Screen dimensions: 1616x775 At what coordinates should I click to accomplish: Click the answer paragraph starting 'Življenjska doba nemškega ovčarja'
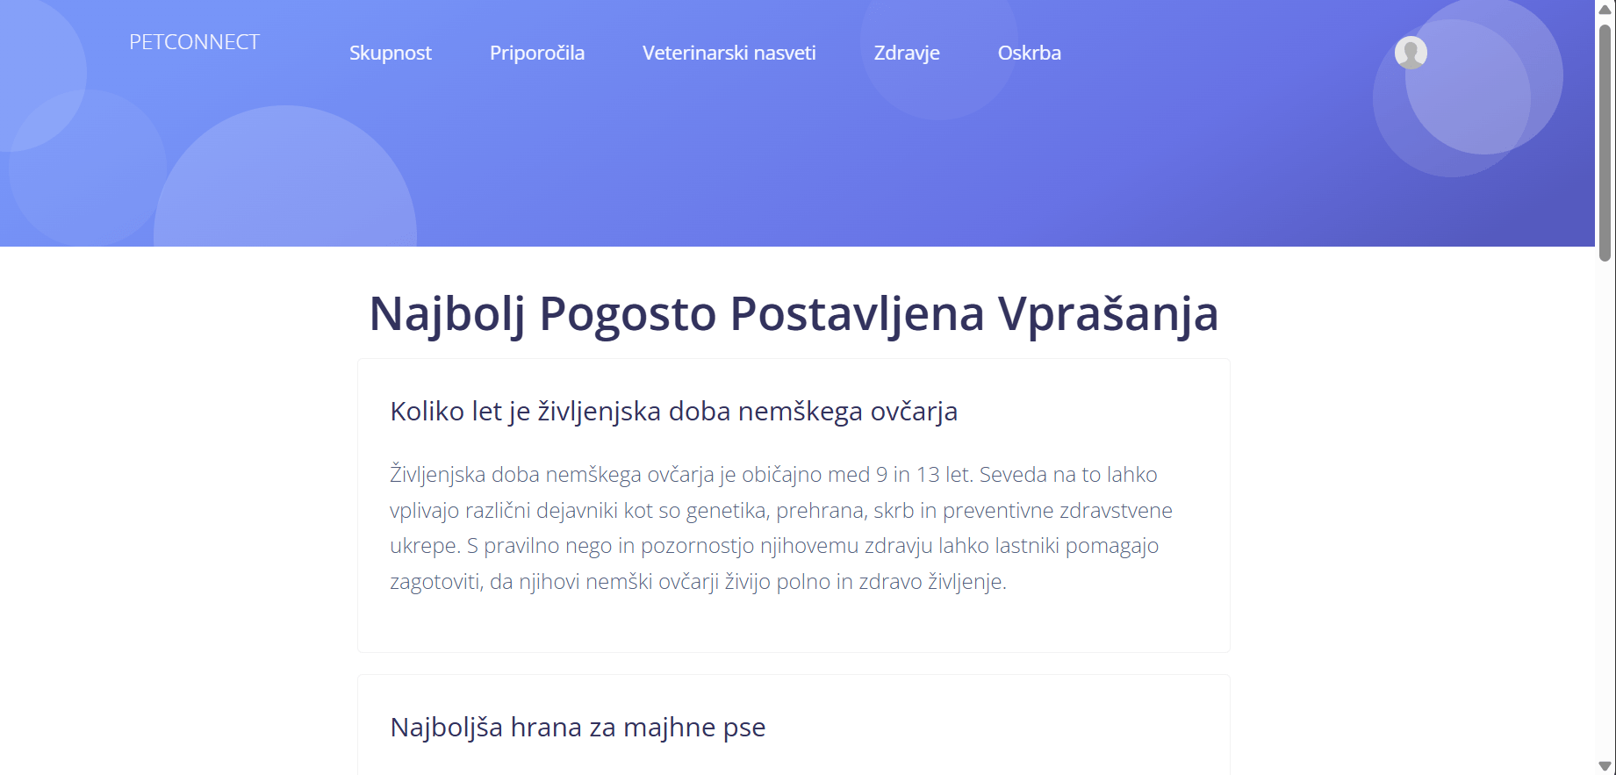[781, 527]
